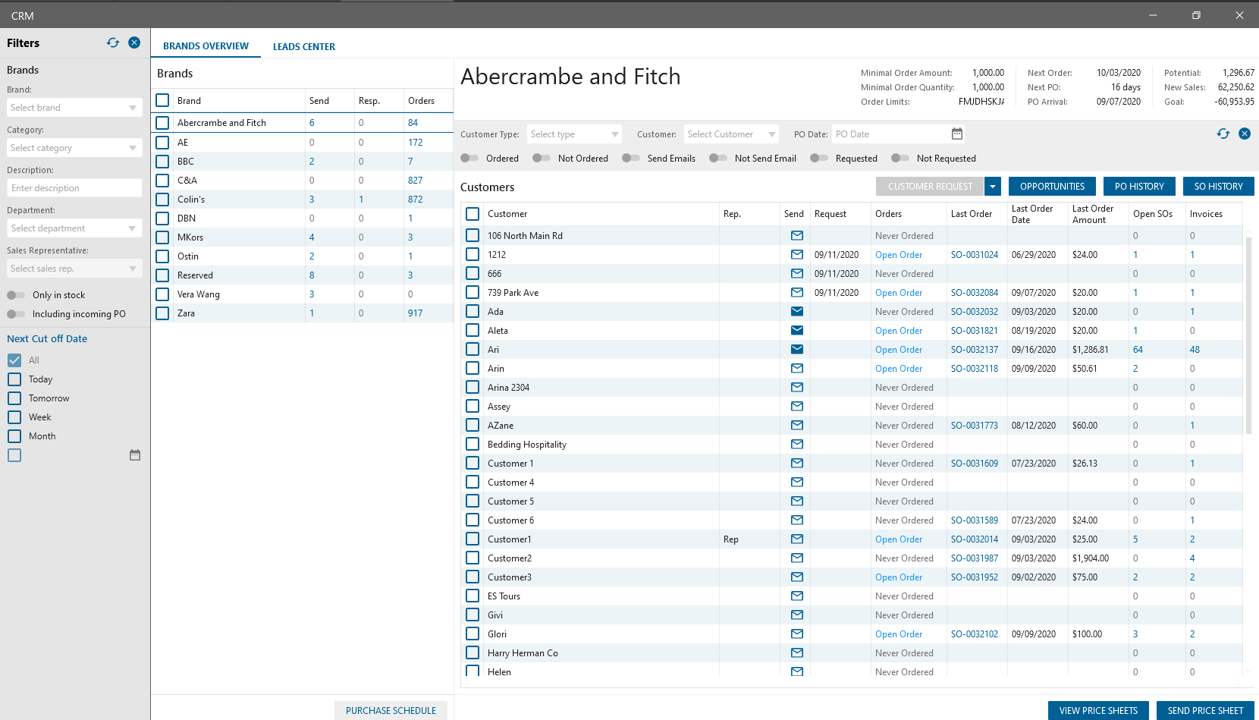Open PO History

tap(1139, 187)
